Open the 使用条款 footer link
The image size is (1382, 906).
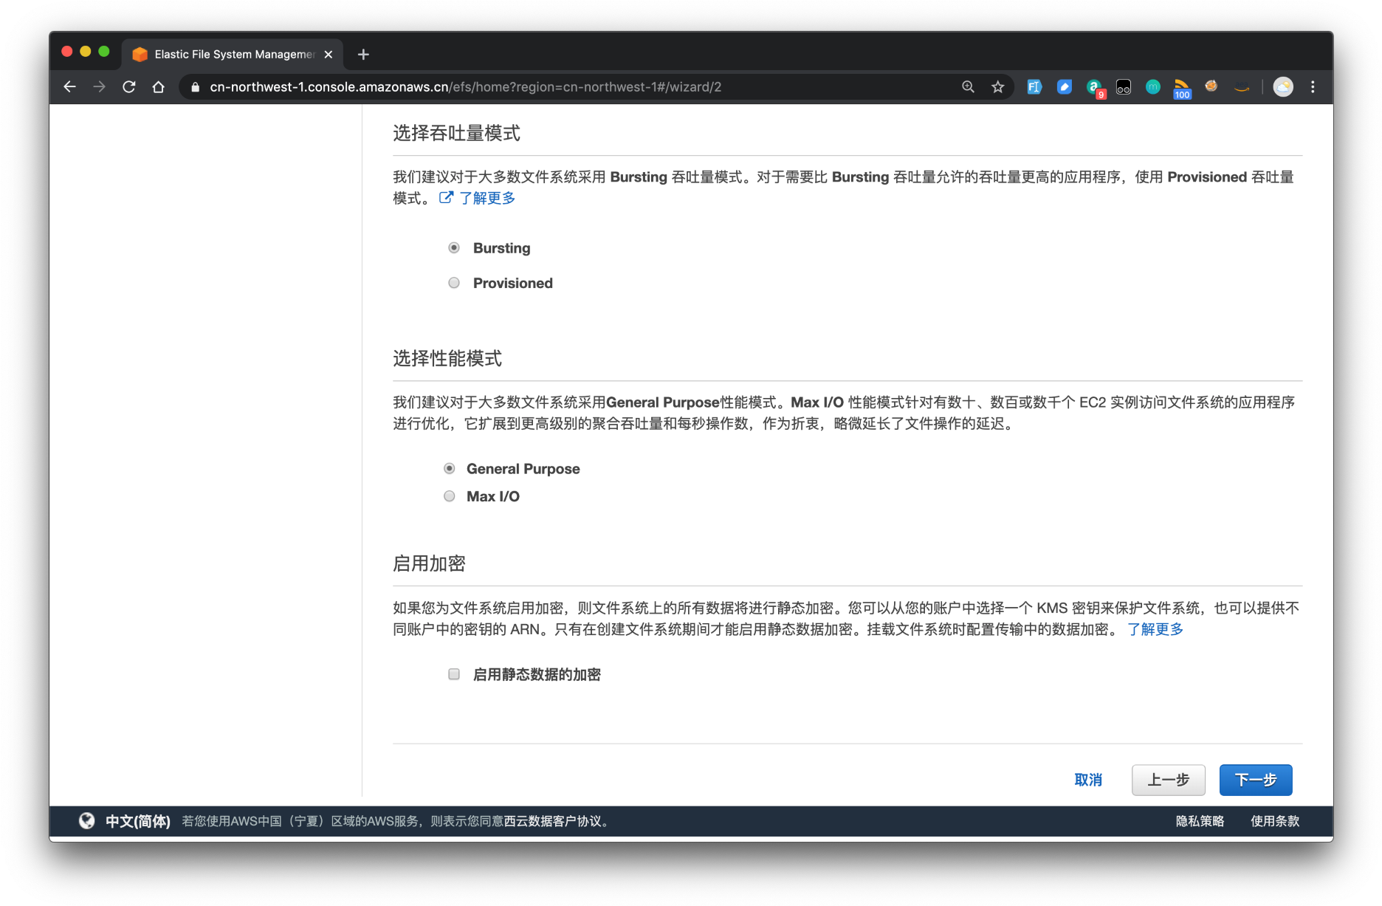[1275, 821]
